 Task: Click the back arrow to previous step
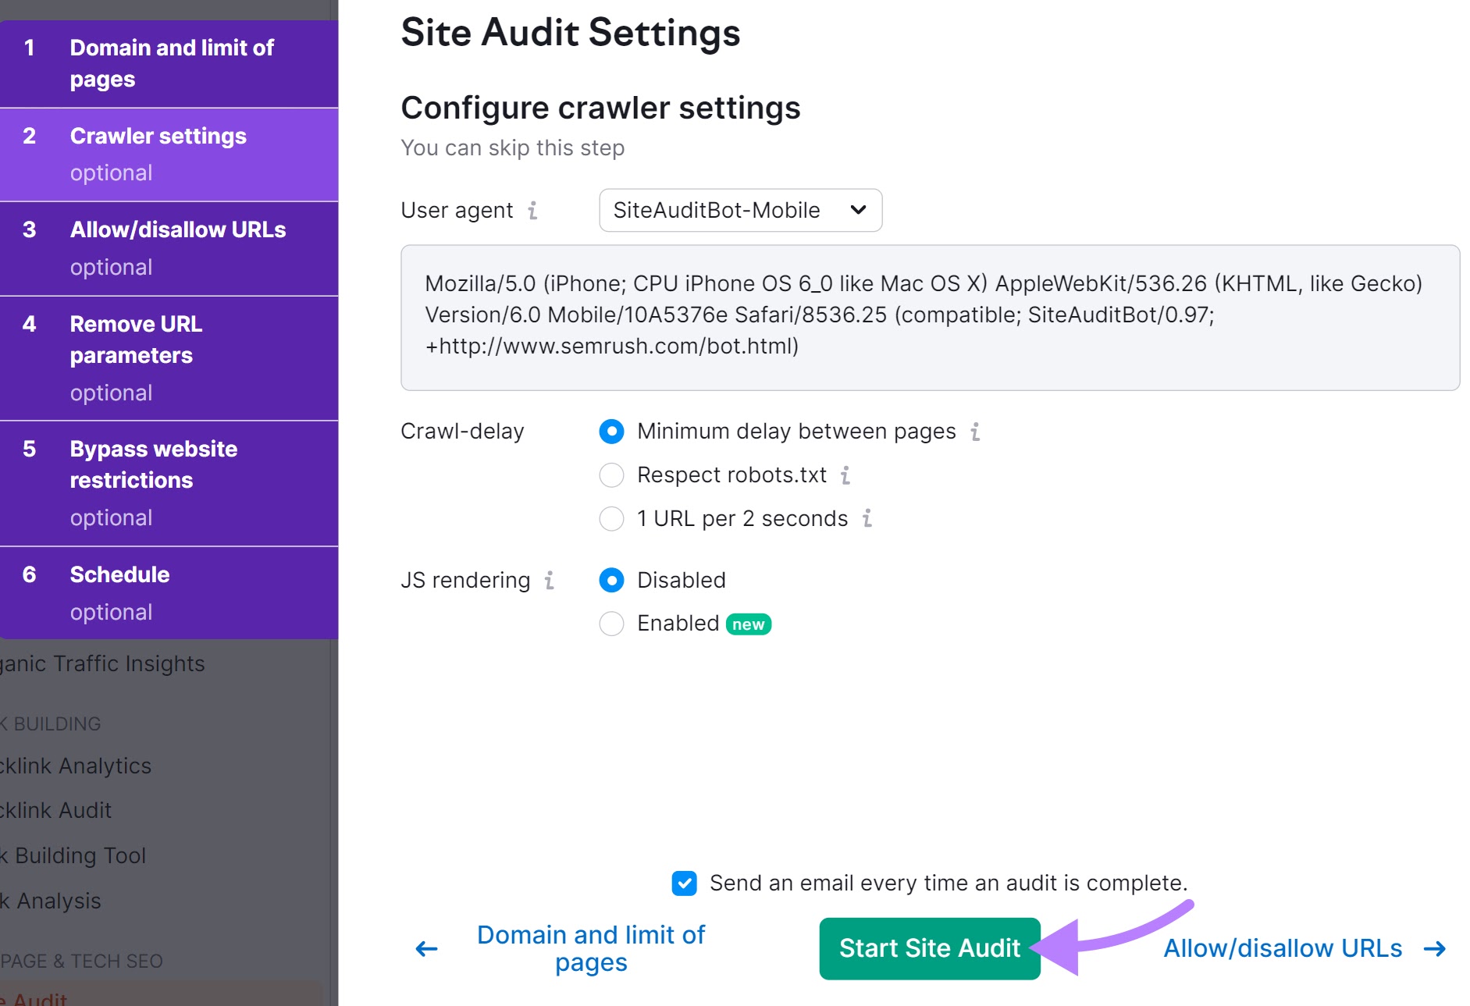(425, 949)
